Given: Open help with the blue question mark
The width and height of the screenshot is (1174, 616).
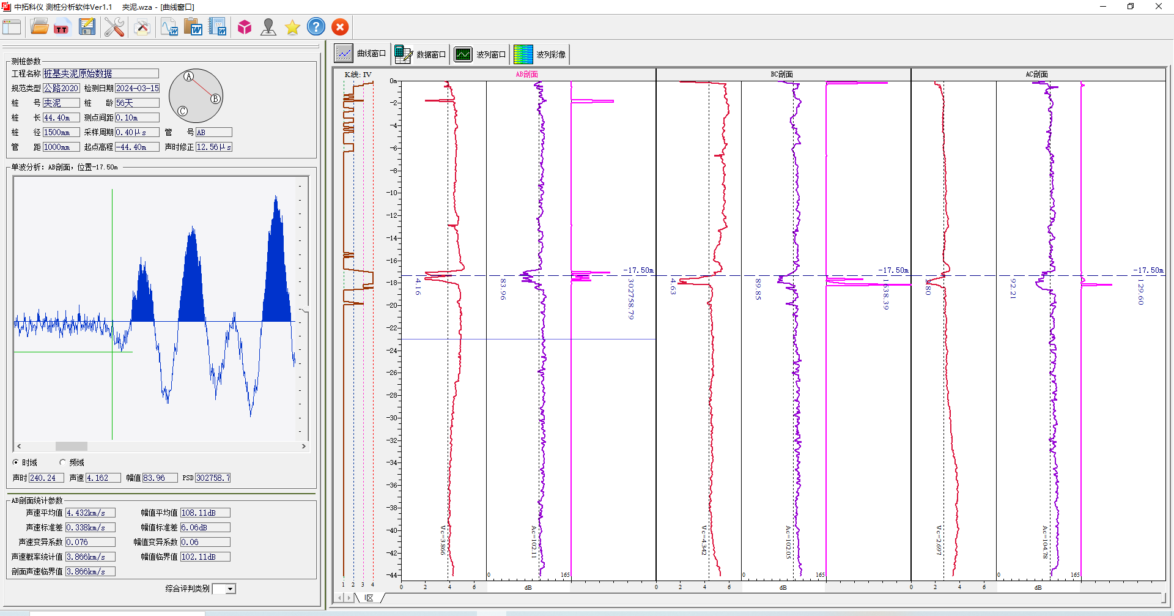Looking at the screenshot, I should (316, 27).
